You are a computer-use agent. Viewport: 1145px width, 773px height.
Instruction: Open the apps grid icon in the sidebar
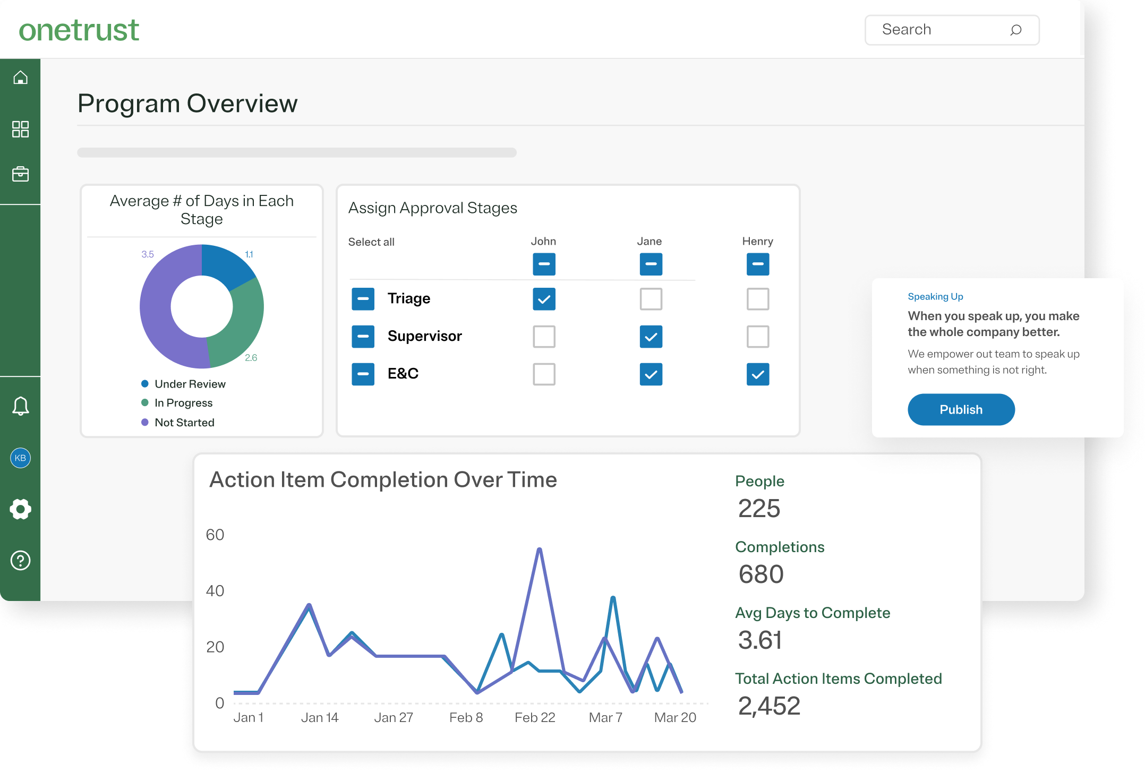point(20,129)
